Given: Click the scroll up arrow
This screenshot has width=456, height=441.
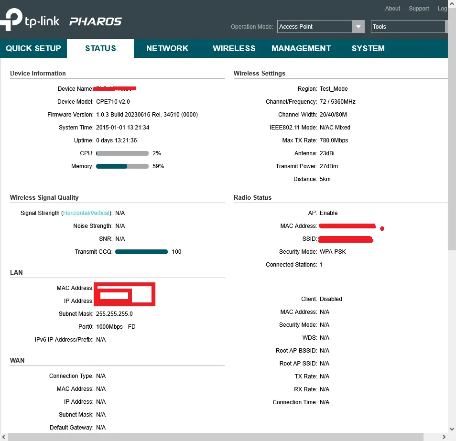Looking at the screenshot, I should click(452, 4).
